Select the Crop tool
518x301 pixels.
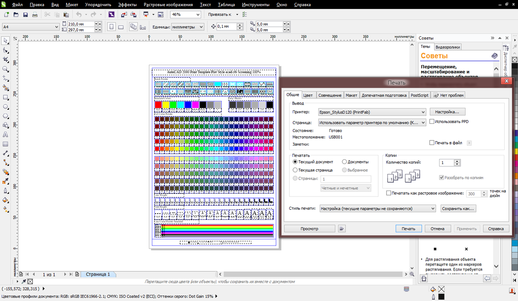[x=6, y=60]
